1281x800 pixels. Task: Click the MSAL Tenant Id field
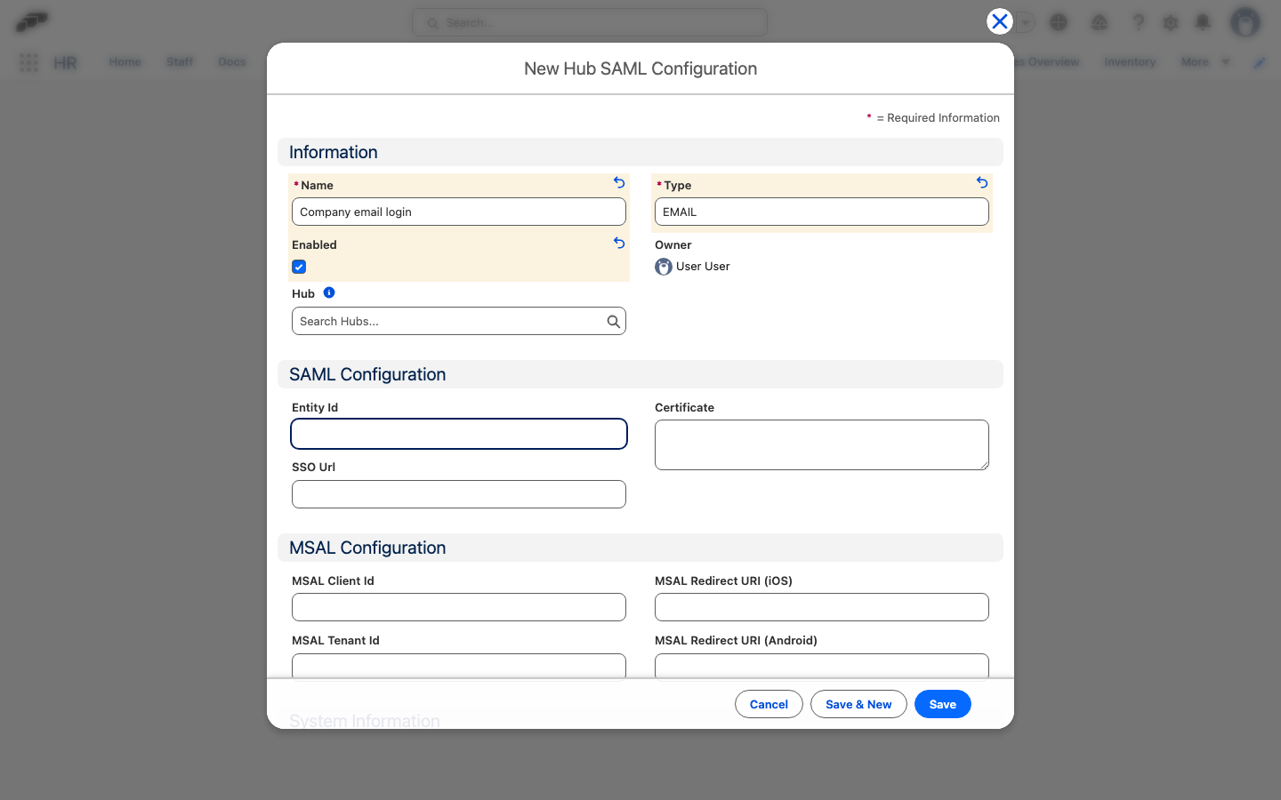coord(459,666)
